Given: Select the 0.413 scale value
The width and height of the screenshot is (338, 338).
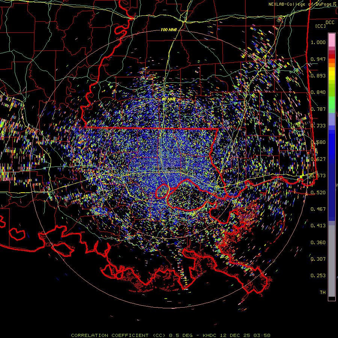Looking at the screenshot, I should pyautogui.click(x=318, y=226).
